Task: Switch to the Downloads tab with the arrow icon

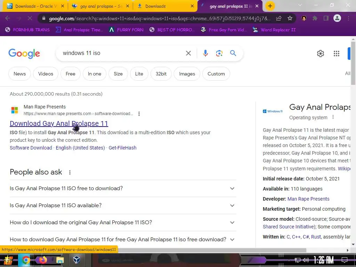Action: 165,6
